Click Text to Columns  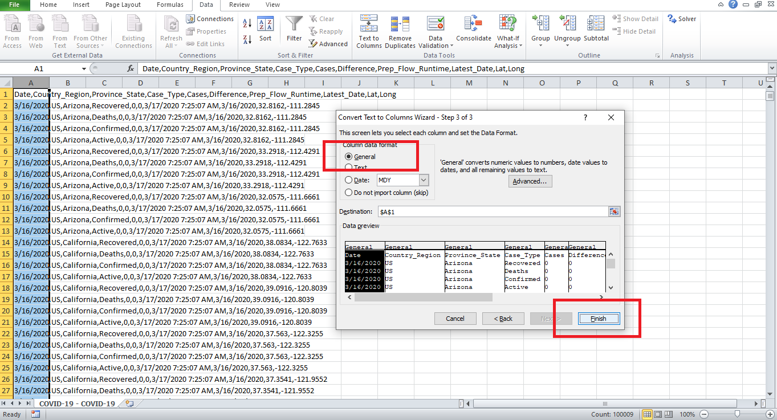click(369, 32)
